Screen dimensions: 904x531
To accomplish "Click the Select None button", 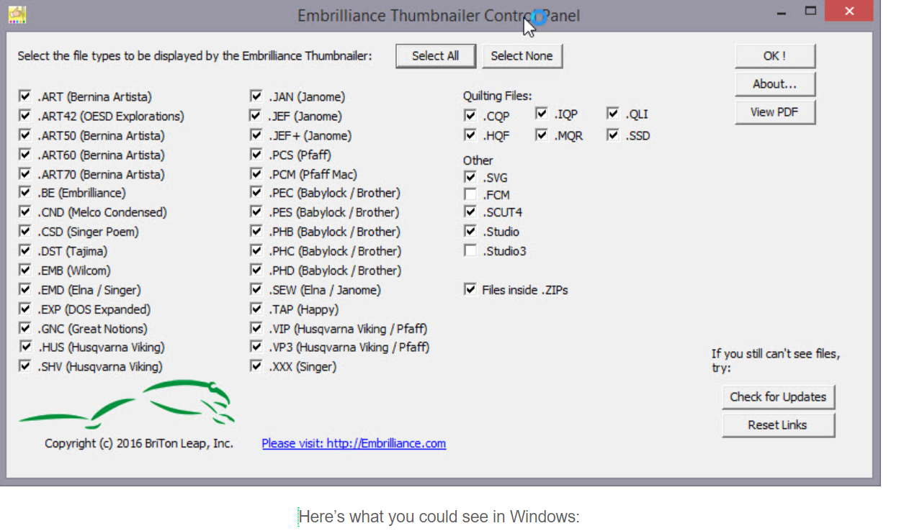I will point(522,56).
